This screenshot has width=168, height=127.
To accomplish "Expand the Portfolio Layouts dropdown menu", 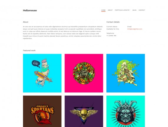I will click(122, 10).
